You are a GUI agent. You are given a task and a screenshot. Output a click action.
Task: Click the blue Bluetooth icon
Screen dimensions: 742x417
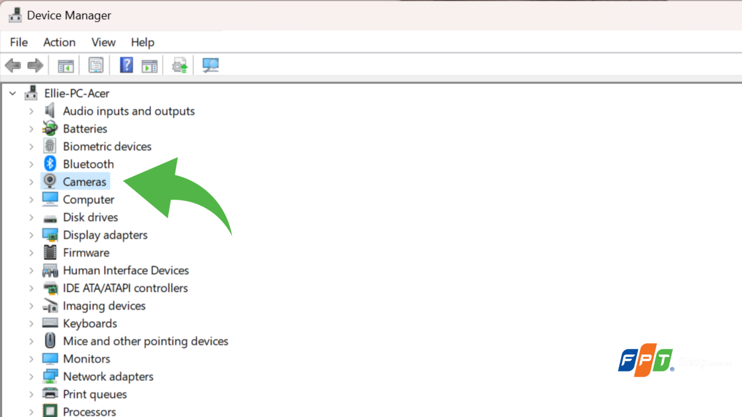50,164
